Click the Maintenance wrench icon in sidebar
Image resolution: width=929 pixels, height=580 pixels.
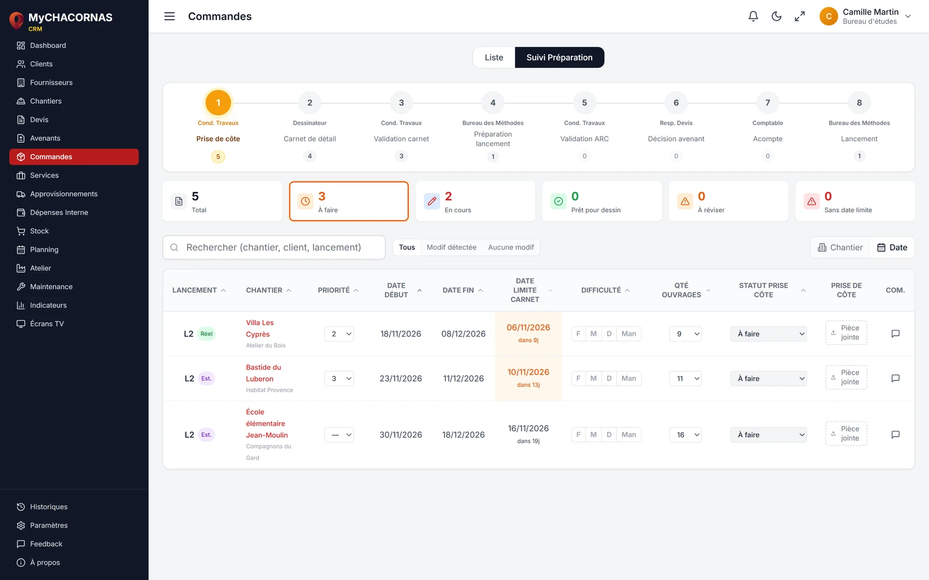coord(21,287)
